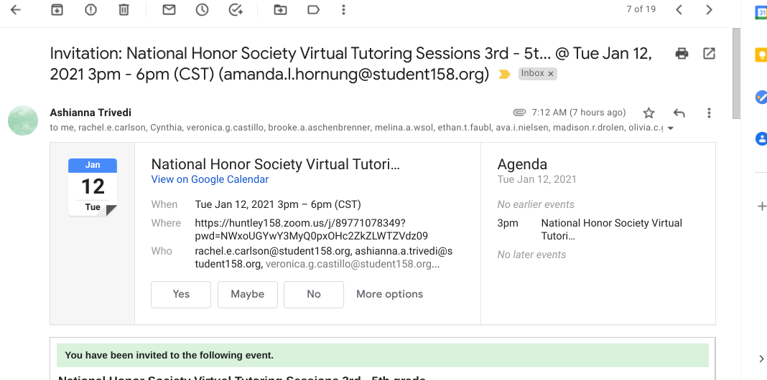Delete this email with trash icon
767x380 pixels.
[x=124, y=9]
